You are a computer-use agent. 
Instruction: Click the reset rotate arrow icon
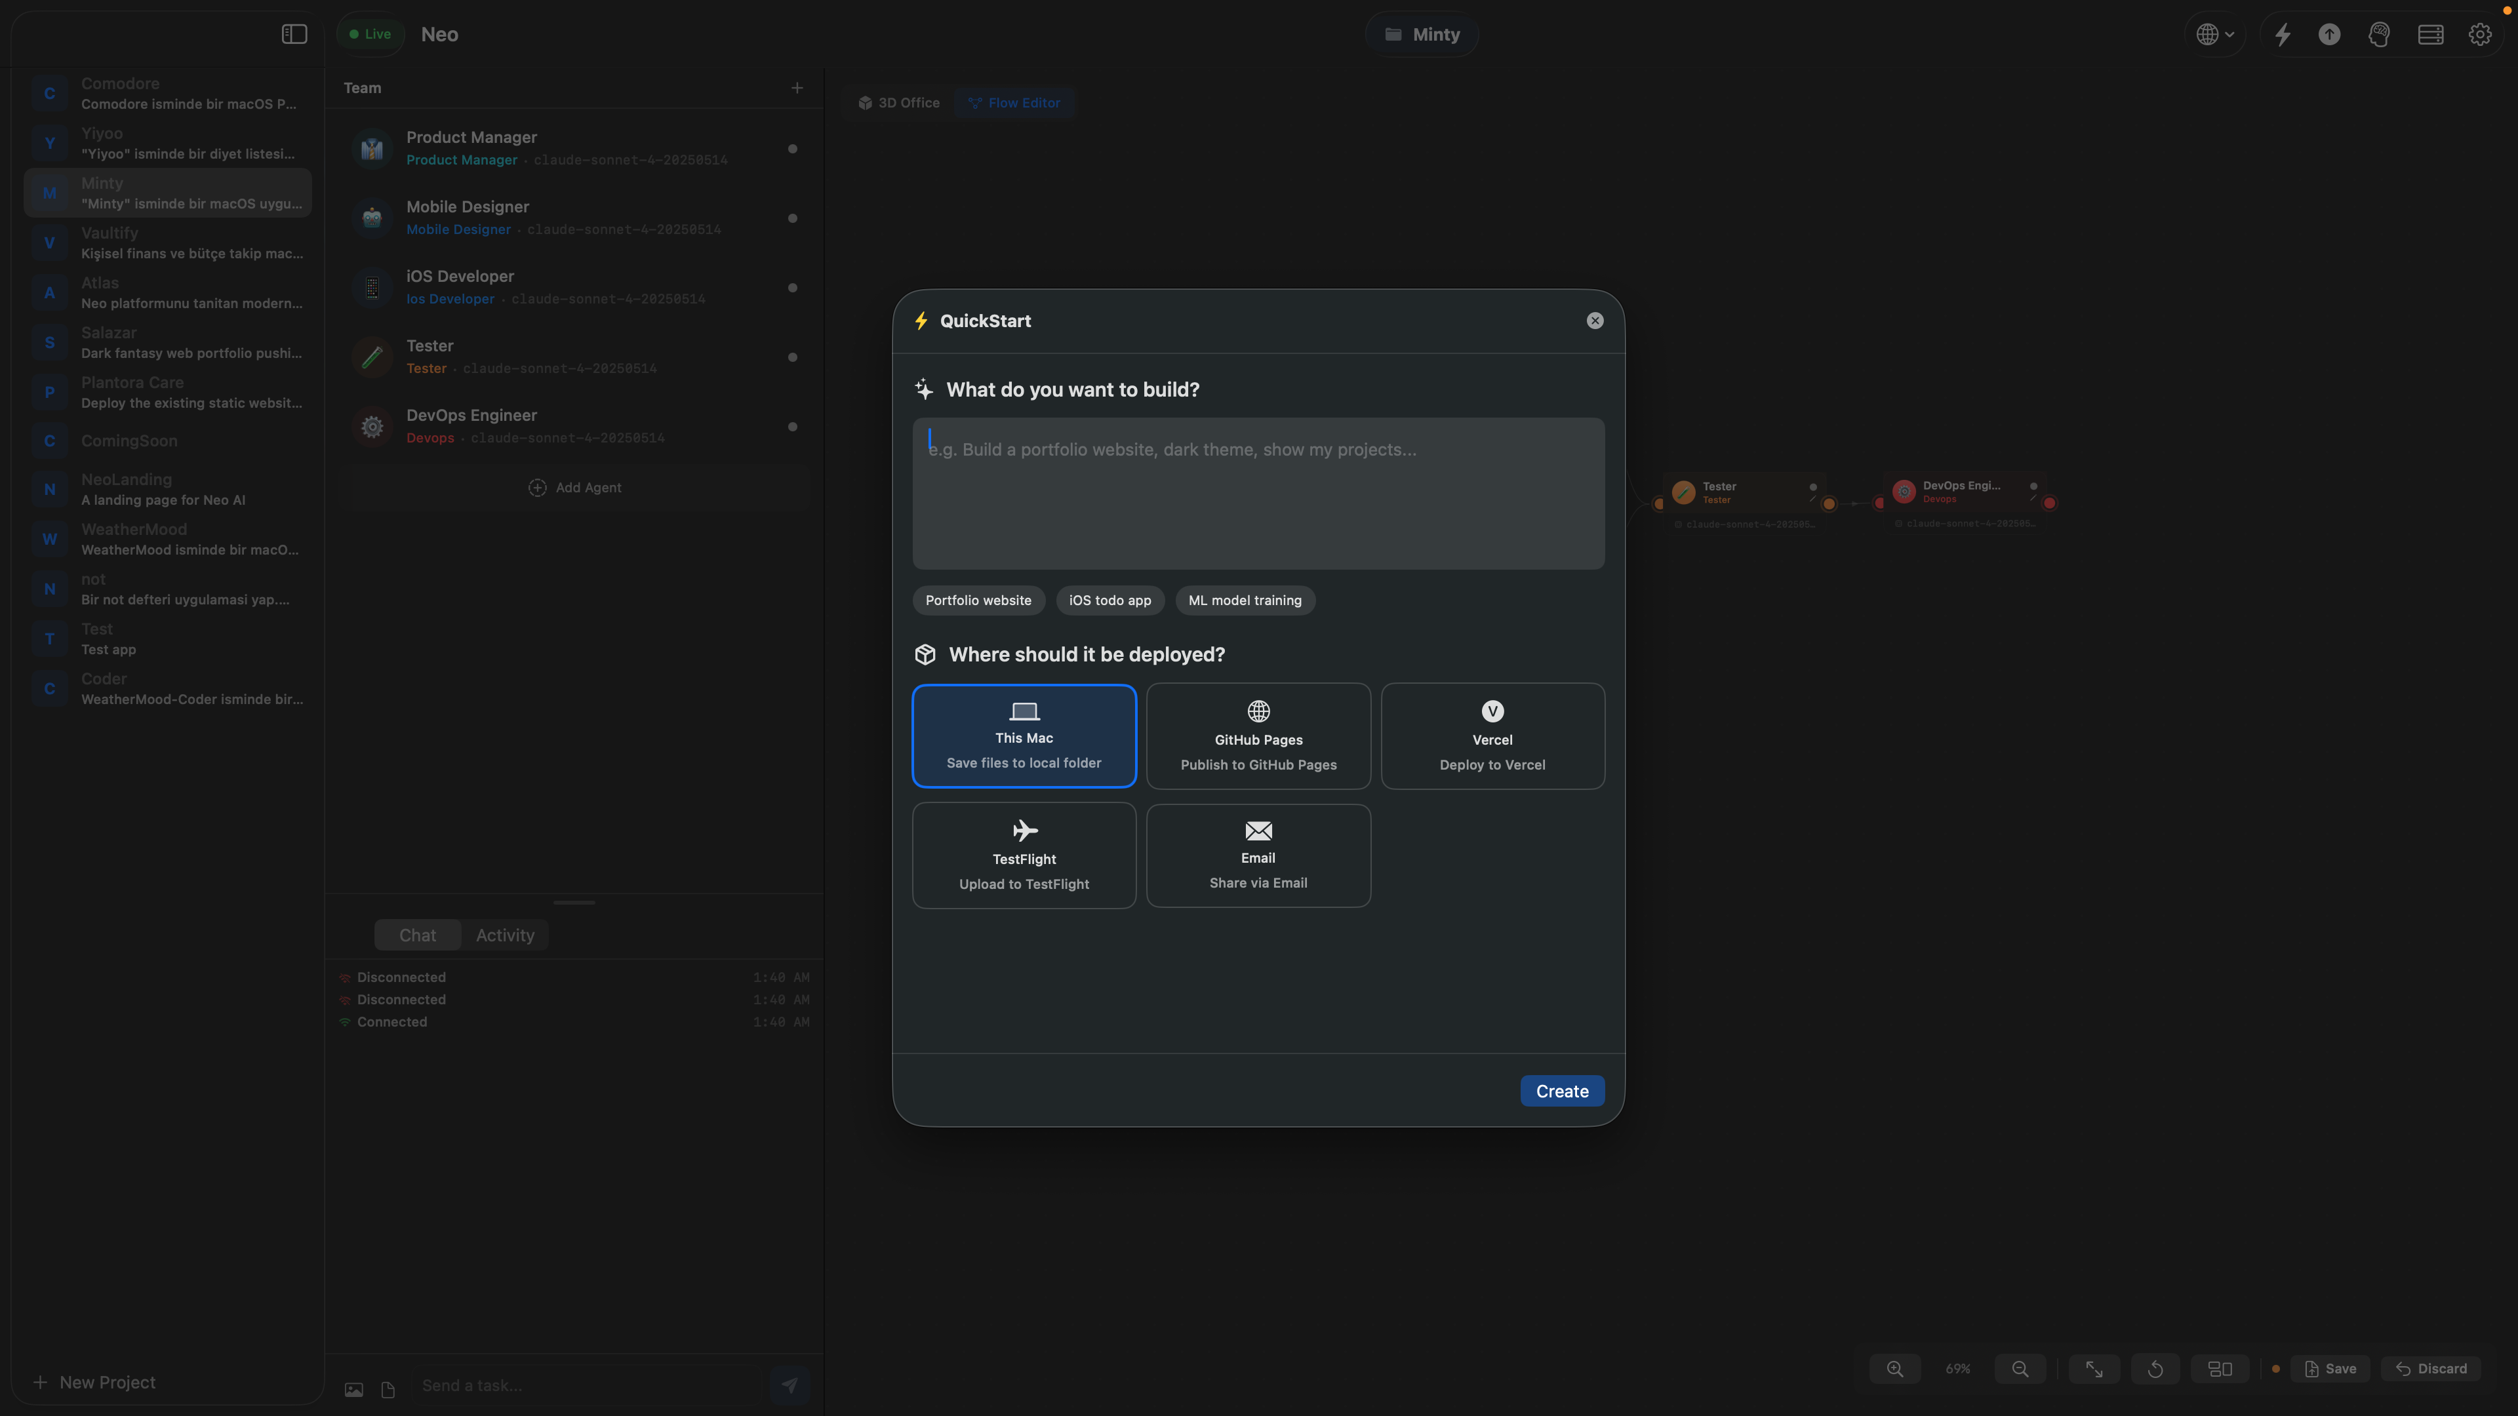point(2154,1369)
